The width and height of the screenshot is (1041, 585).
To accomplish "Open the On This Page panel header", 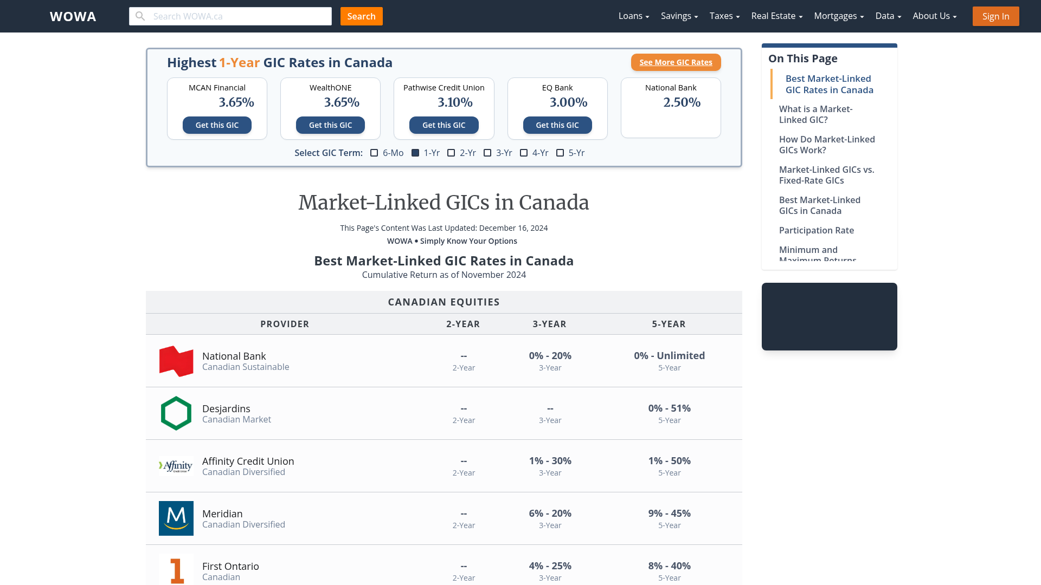I will coord(803,58).
